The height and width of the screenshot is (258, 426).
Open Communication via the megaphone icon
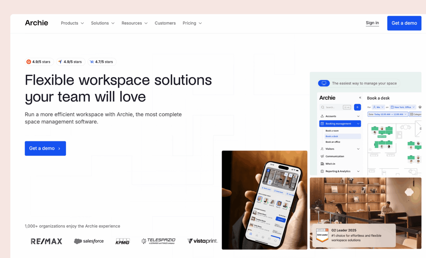click(322, 156)
